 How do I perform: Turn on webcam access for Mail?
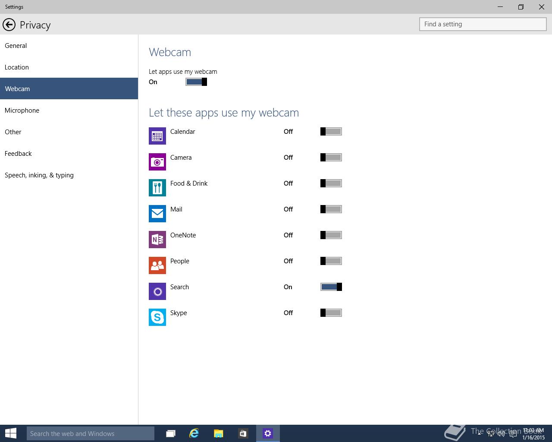331,209
